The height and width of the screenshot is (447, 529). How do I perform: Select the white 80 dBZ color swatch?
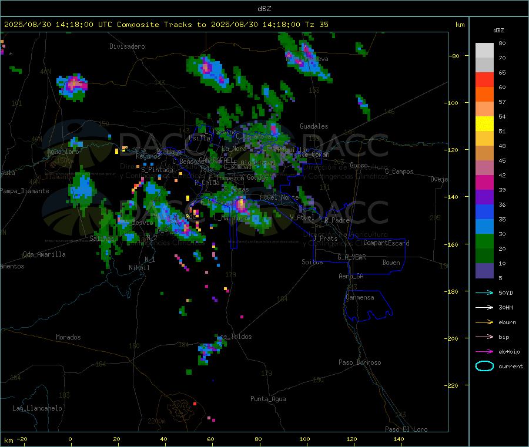pos(484,51)
